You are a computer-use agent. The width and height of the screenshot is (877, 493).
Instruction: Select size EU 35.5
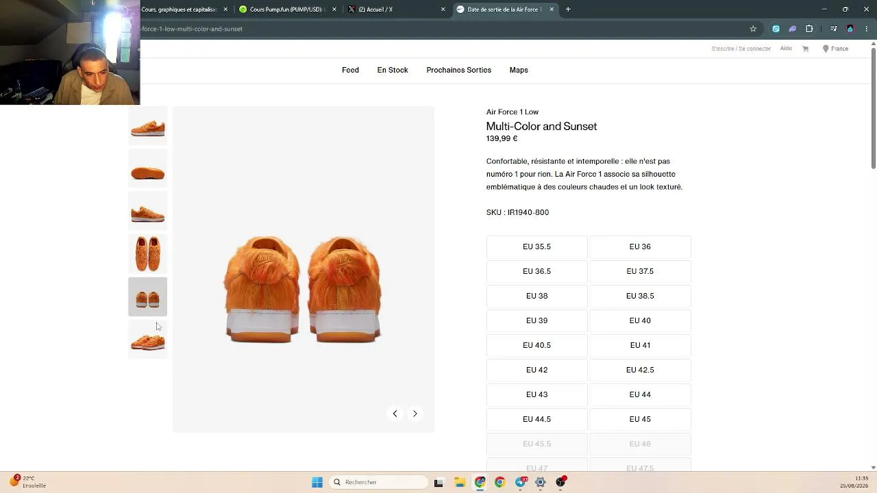point(536,246)
